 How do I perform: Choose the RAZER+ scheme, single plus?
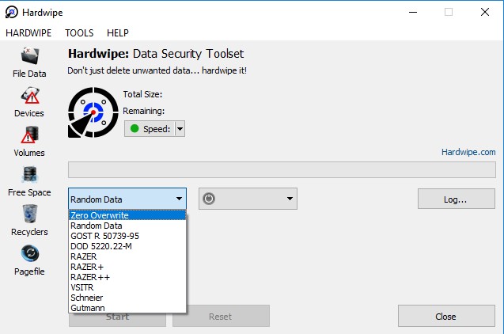[127, 267]
